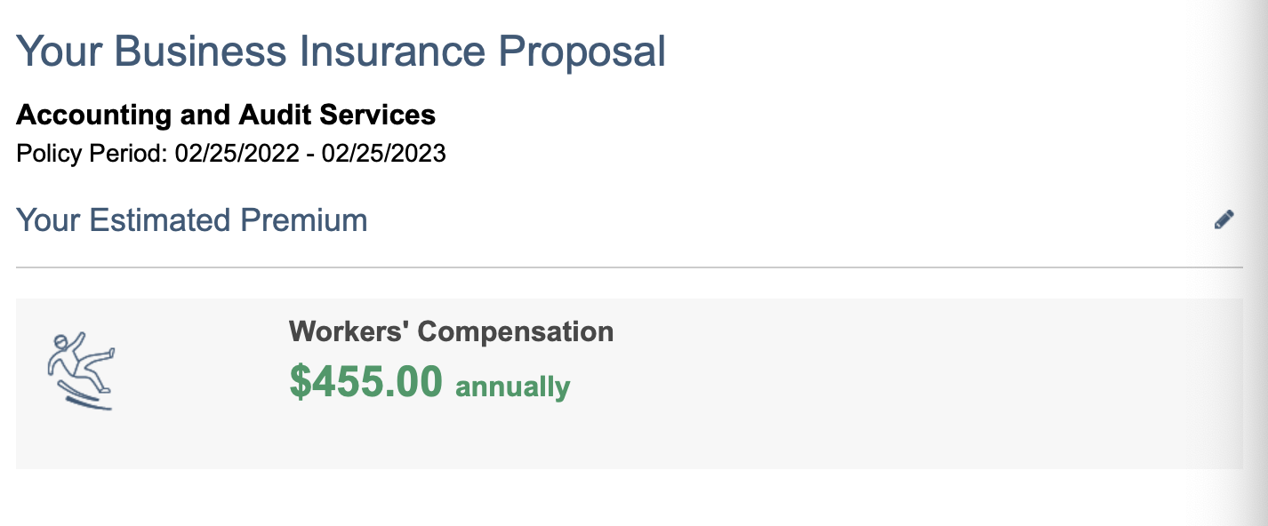The height and width of the screenshot is (526, 1268).
Task: Click the green 'annually' text
Action: pos(513,387)
